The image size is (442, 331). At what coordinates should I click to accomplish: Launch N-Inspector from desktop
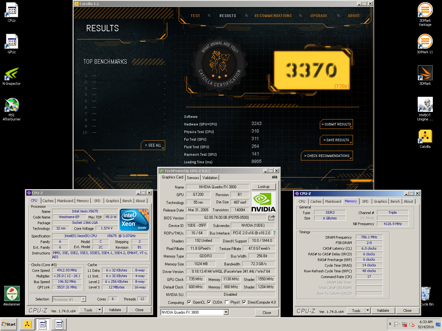12,76
